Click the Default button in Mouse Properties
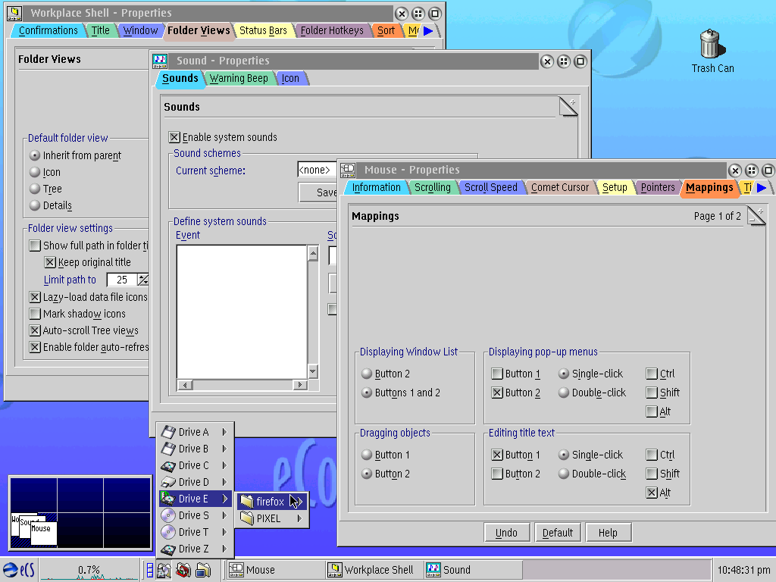This screenshot has width=776, height=582. pos(557,533)
